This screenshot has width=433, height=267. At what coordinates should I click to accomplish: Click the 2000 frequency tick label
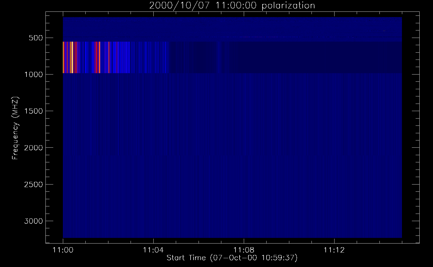[33, 148]
